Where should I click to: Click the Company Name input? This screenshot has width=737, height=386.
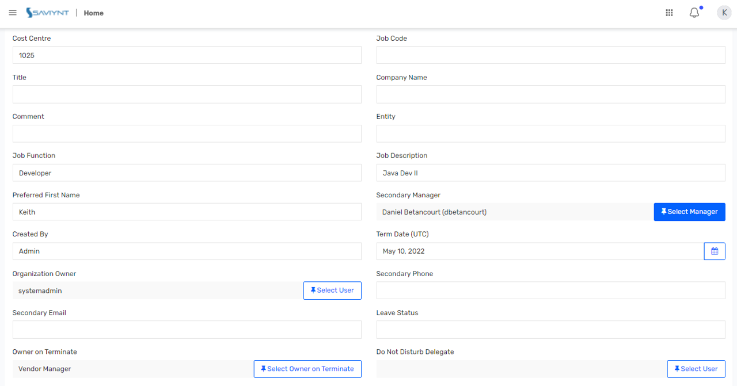[550, 94]
